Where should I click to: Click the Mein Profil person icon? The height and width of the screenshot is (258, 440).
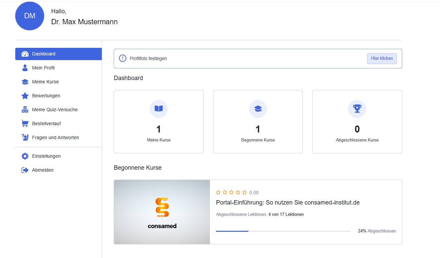pyautogui.click(x=25, y=68)
